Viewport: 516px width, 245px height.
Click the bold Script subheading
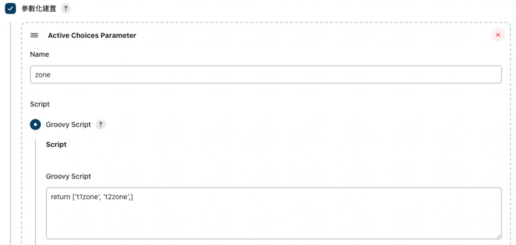click(x=56, y=144)
